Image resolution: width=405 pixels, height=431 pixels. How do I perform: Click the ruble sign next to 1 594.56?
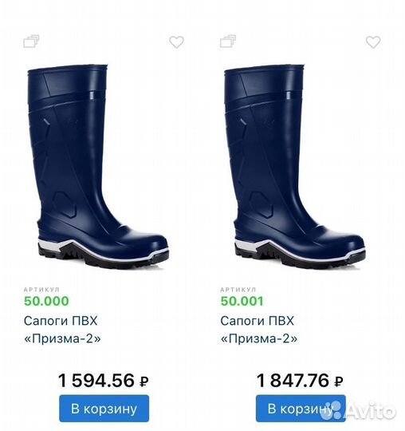coord(144,382)
